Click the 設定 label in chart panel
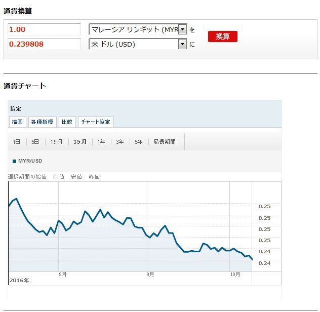Screen dimensions: 320x312 [16, 108]
